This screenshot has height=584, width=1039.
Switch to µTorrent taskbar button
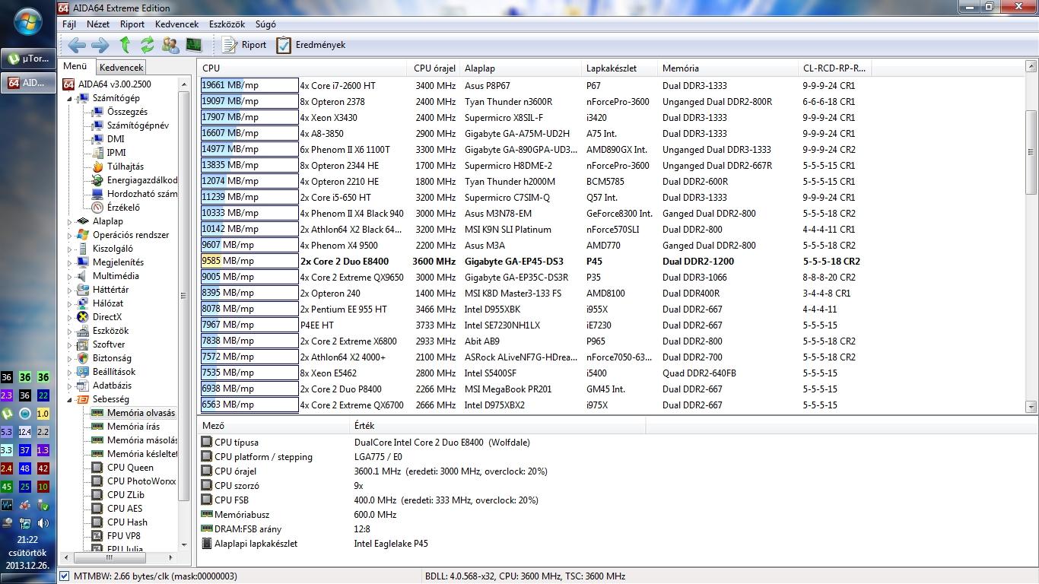point(28,58)
